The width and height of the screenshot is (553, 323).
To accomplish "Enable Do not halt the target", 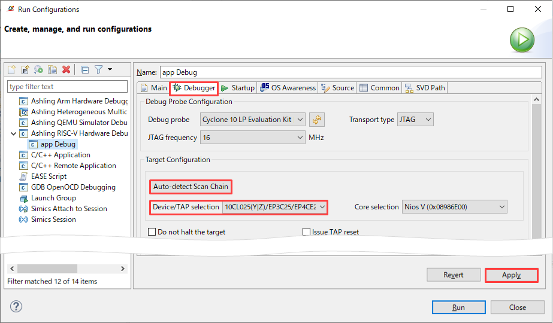I will [x=152, y=231].
